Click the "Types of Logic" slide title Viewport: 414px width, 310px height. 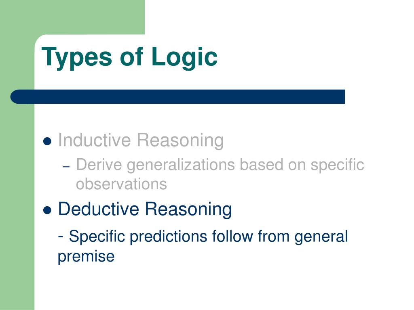(x=129, y=57)
